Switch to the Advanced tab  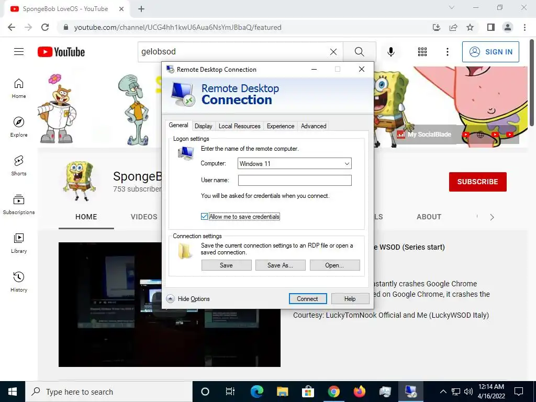[x=314, y=126]
